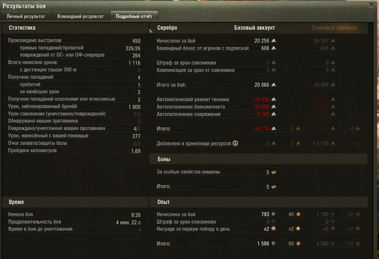The height and width of the screenshot is (259, 379).
Task: Click the star icon beside the x2 first-victory bonus
Action: coord(273,228)
